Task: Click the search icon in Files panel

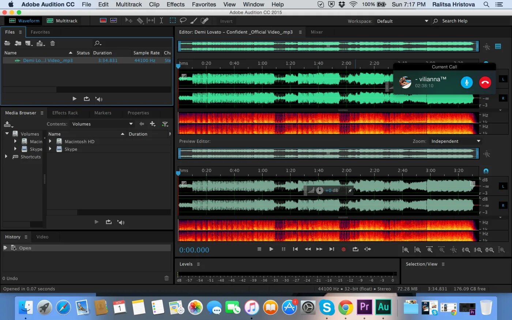Action: tap(97, 43)
